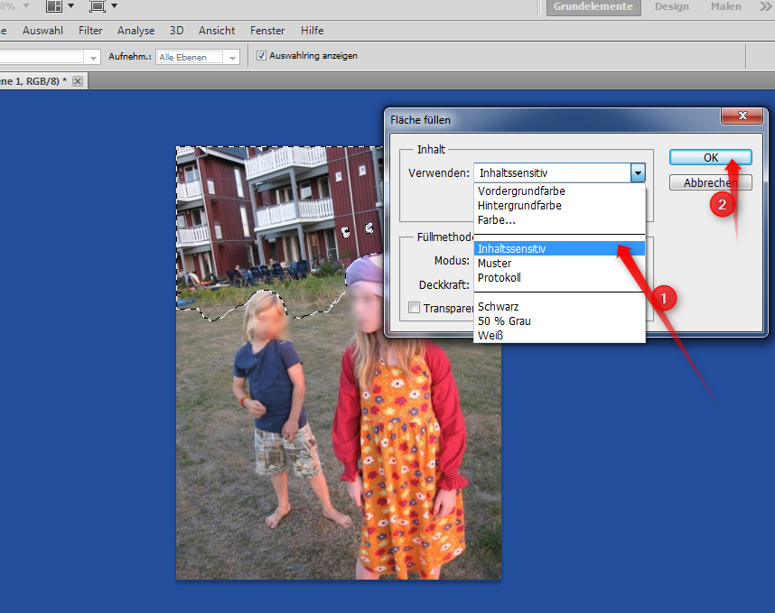Open the zoom percentage dropdown arrow

(x=25, y=6)
